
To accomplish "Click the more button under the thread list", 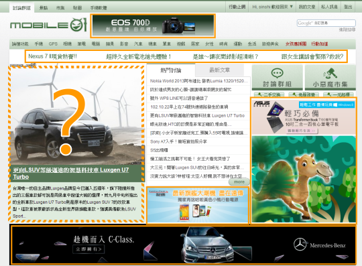I will tap(239, 182).
